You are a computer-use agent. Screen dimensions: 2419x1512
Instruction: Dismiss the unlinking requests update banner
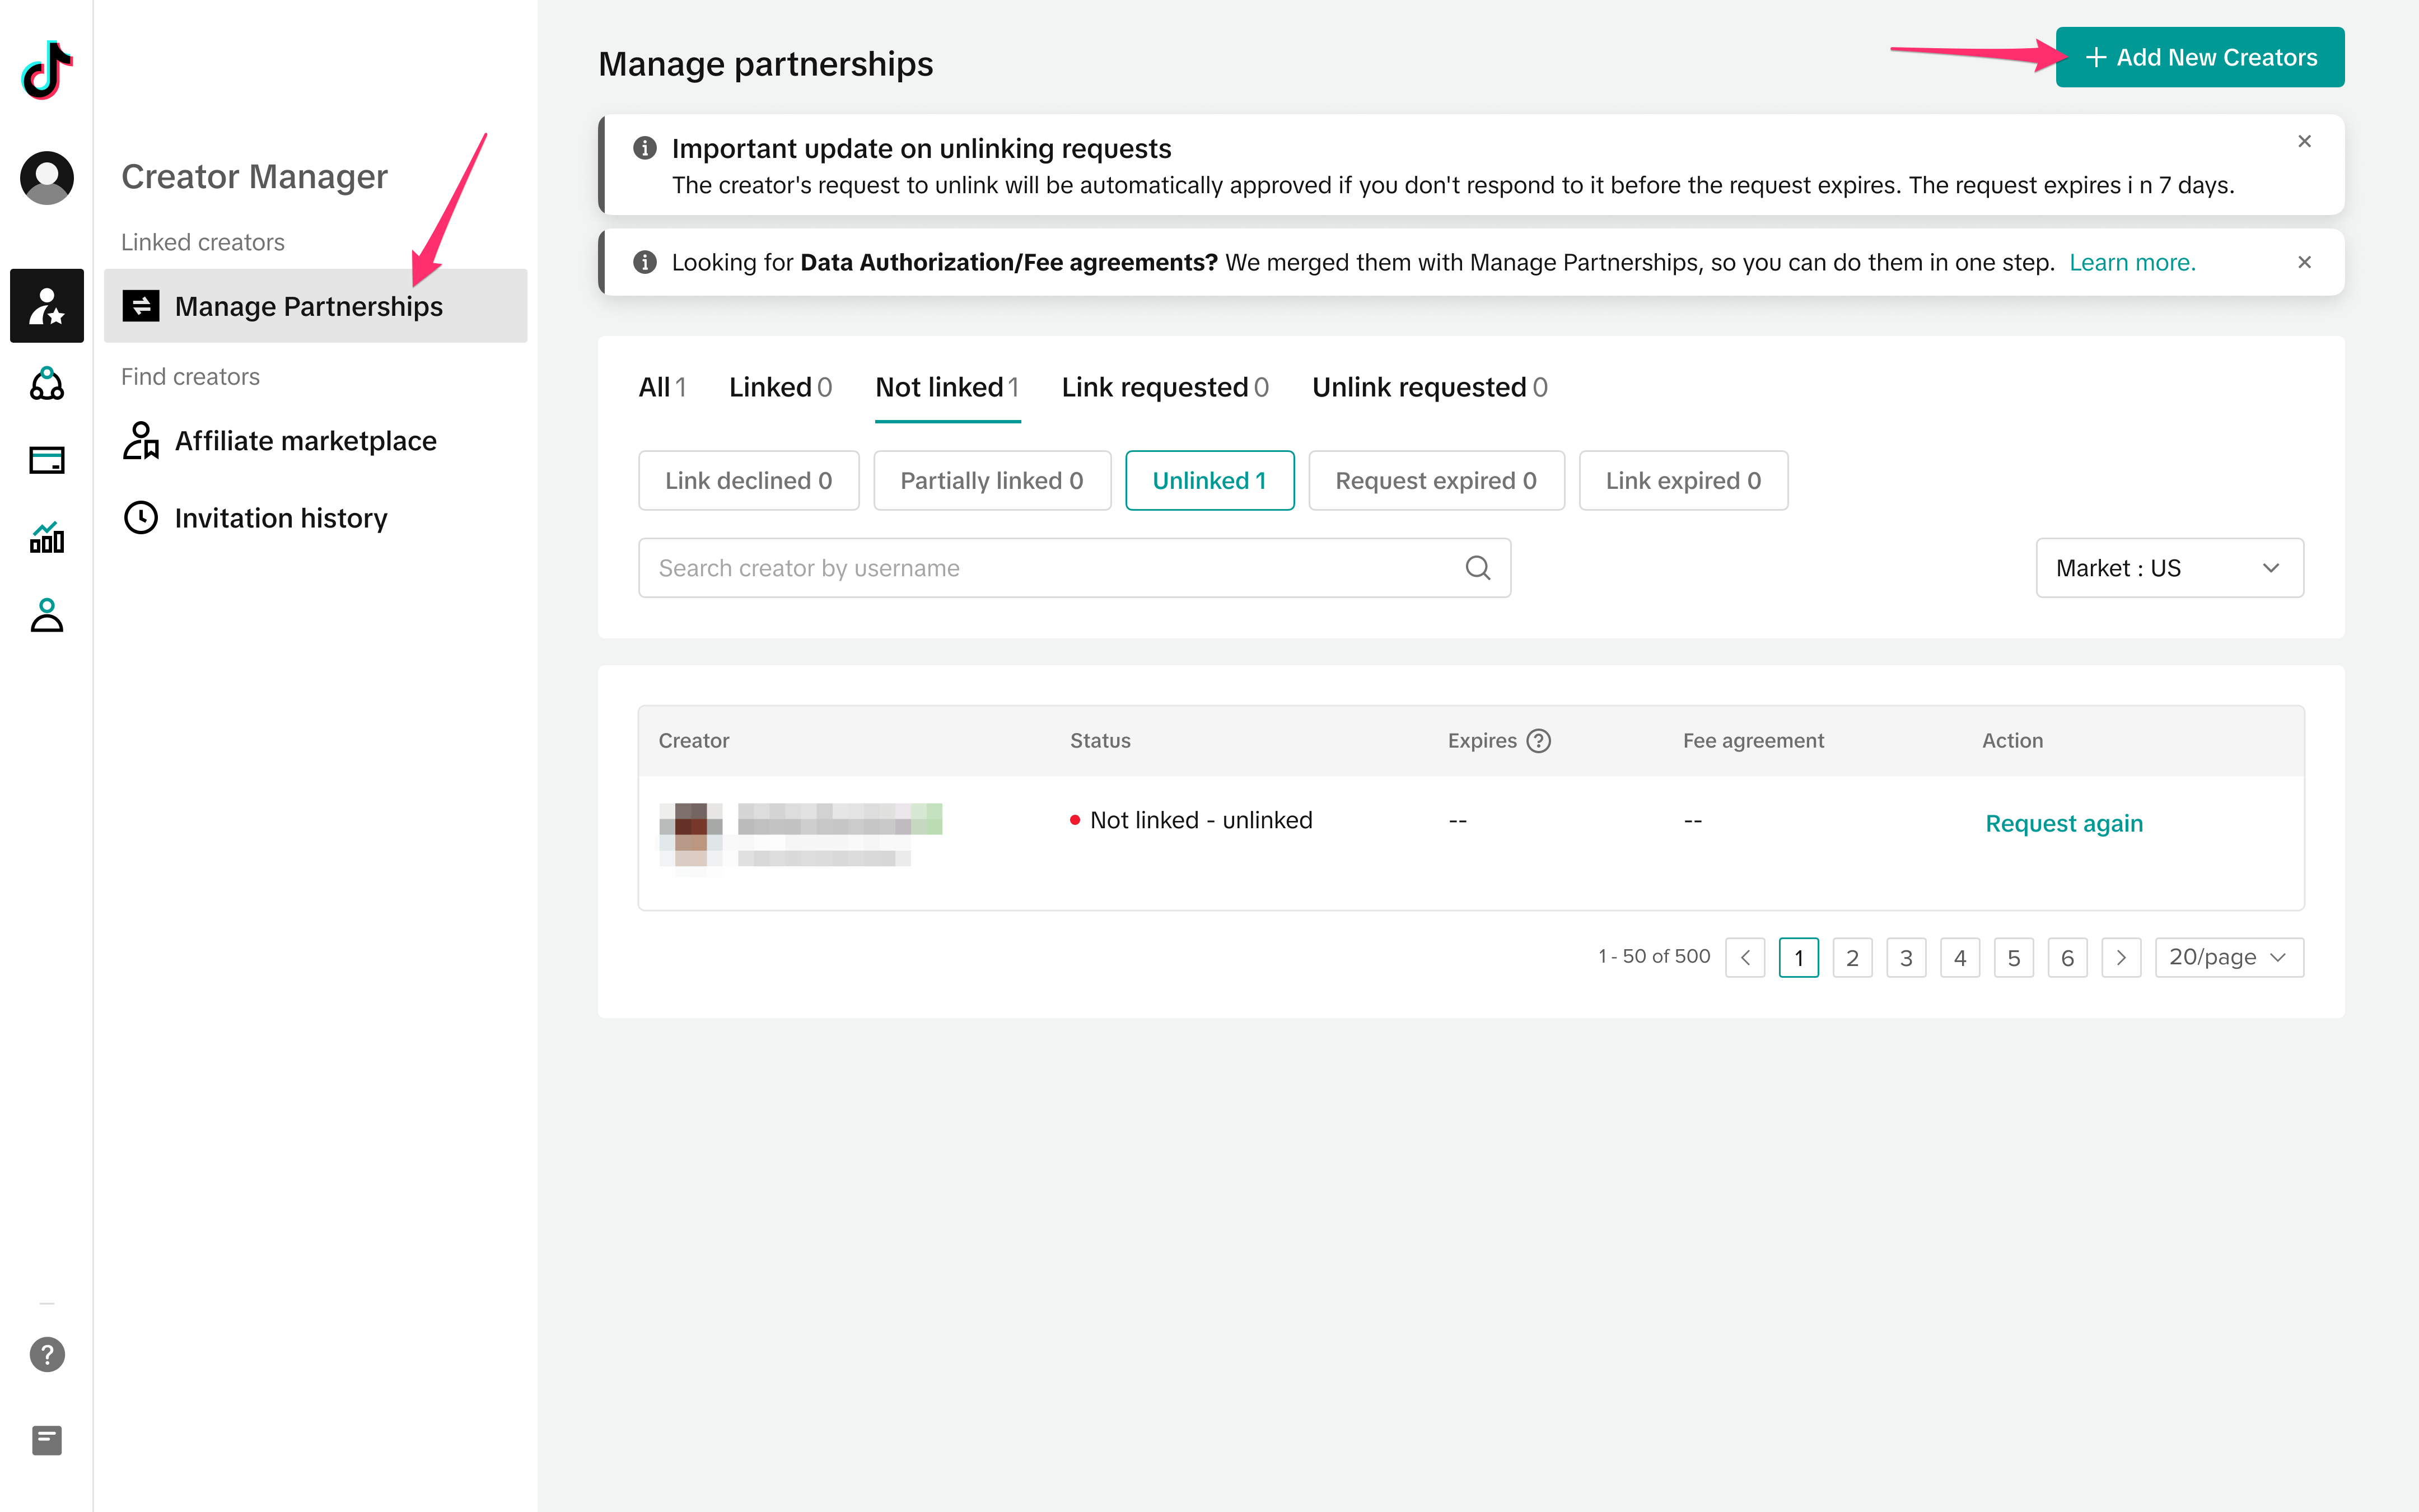tap(2304, 142)
